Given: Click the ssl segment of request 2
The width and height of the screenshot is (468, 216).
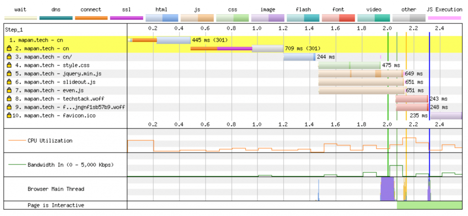Looking at the screenshot, I should coord(234,48).
